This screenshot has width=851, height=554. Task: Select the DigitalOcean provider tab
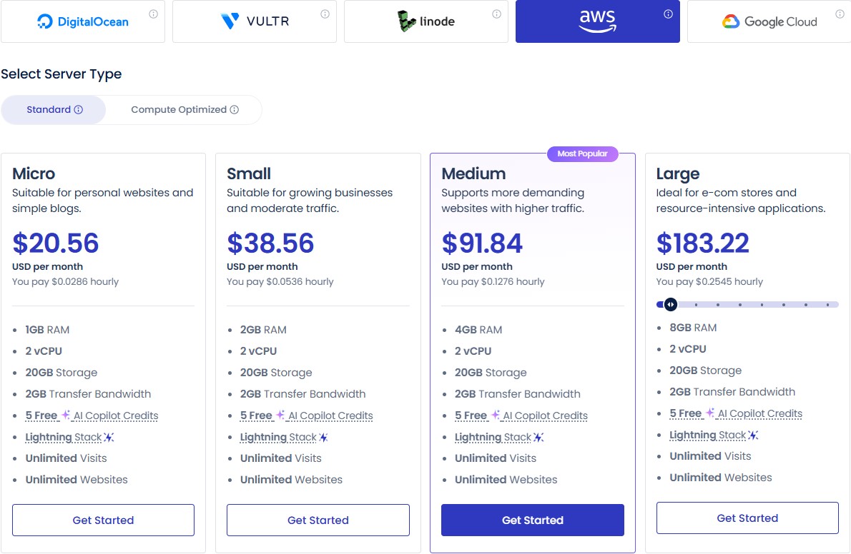[x=83, y=21]
